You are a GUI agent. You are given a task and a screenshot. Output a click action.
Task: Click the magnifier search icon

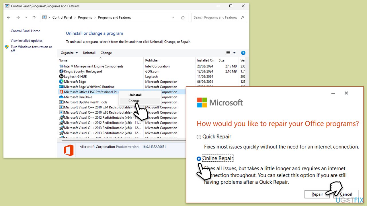click(x=242, y=17)
